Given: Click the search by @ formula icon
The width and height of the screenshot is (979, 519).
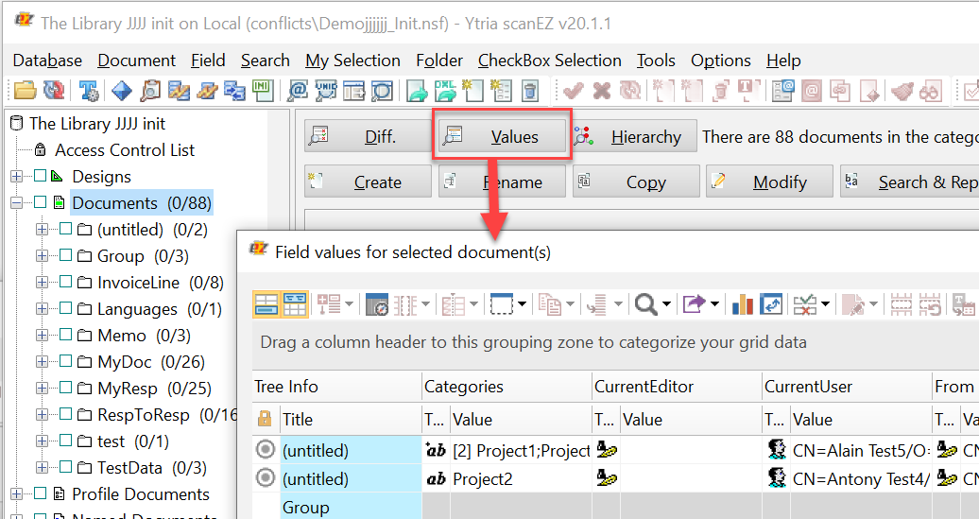Looking at the screenshot, I should click(x=299, y=91).
